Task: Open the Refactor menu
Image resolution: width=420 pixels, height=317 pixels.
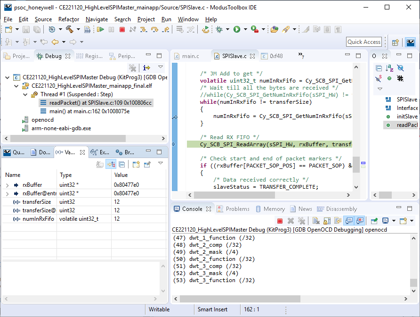Action: (69, 19)
